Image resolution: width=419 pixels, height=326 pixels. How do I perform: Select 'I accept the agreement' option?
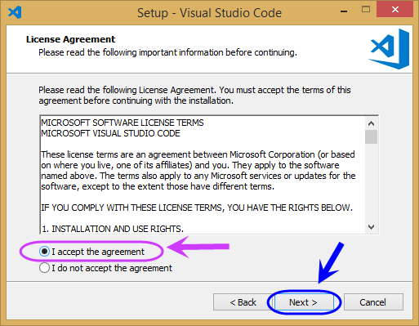tap(91, 252)
